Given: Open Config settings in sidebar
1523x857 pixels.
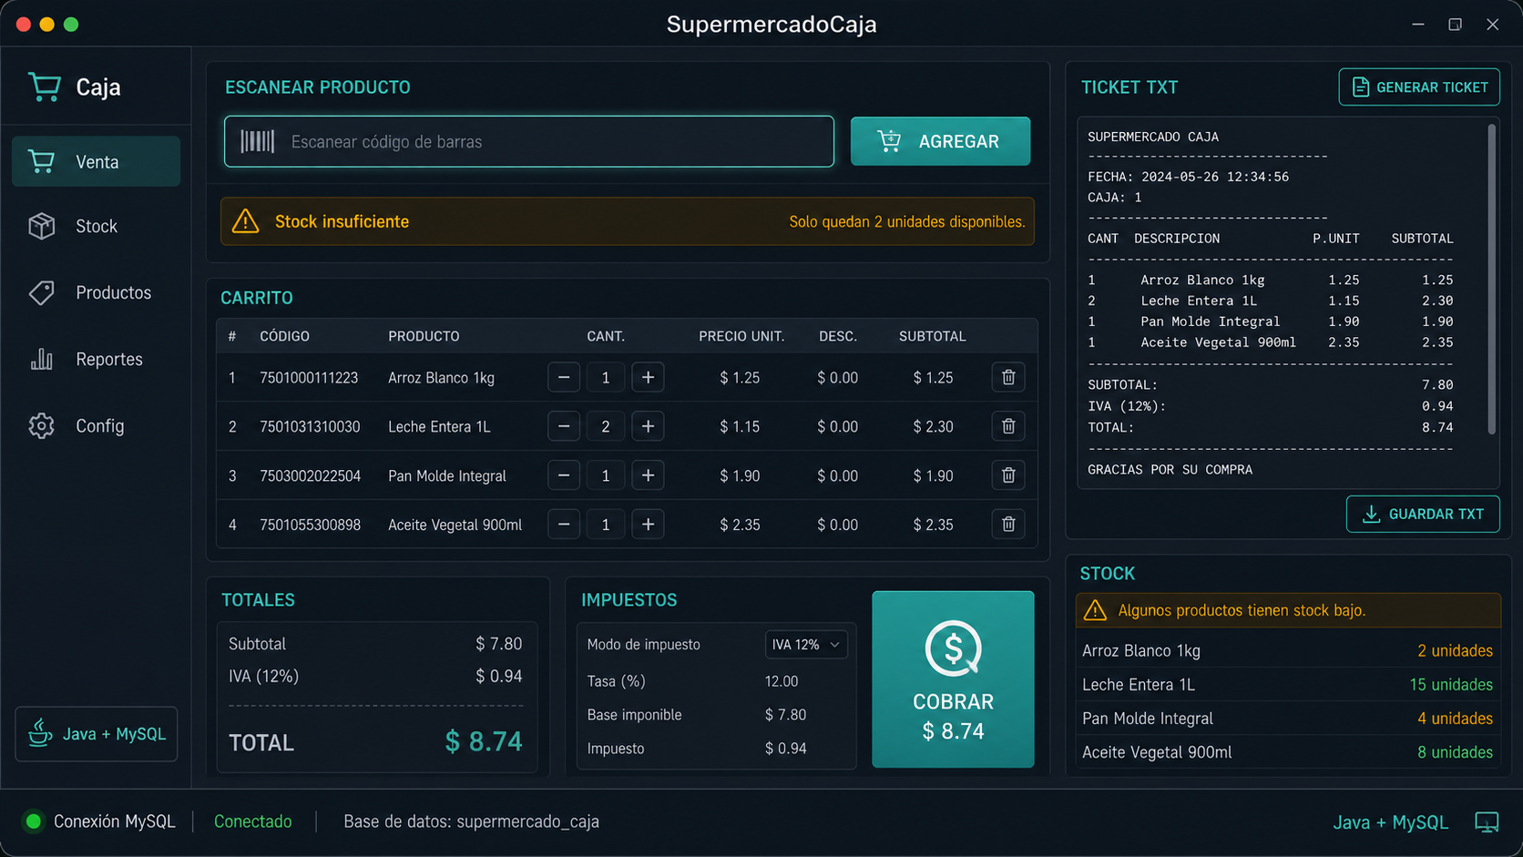Looking at the screenshot, I should coord(96,425).
